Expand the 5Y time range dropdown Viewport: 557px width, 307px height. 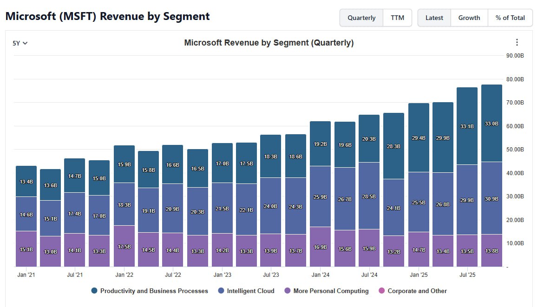click(x=20, y=43)
